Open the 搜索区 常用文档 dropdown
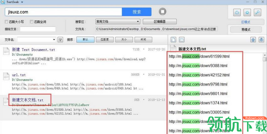The image size is (267, 134). pyautogui.click(x=118, y=22)
